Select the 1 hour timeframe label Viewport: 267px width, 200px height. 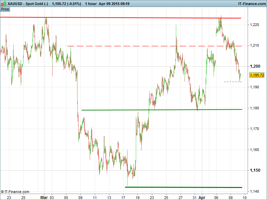pyautogui.click(x=91, y=4)
